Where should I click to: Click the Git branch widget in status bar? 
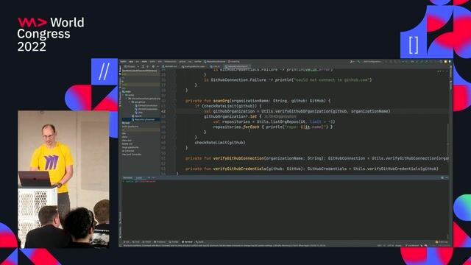pyautogui.click(x=413, y=245)
